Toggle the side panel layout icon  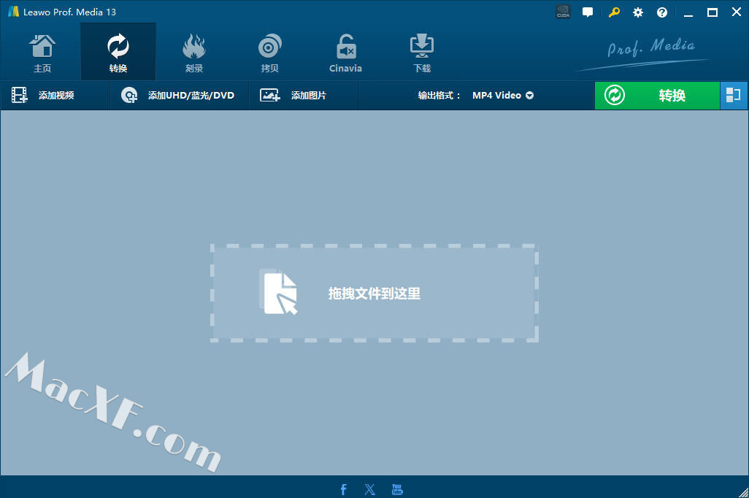click(733, 96)
